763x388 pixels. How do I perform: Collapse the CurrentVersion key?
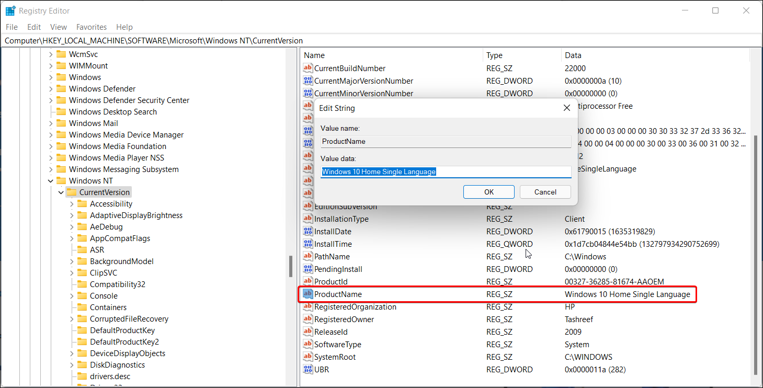61,192
